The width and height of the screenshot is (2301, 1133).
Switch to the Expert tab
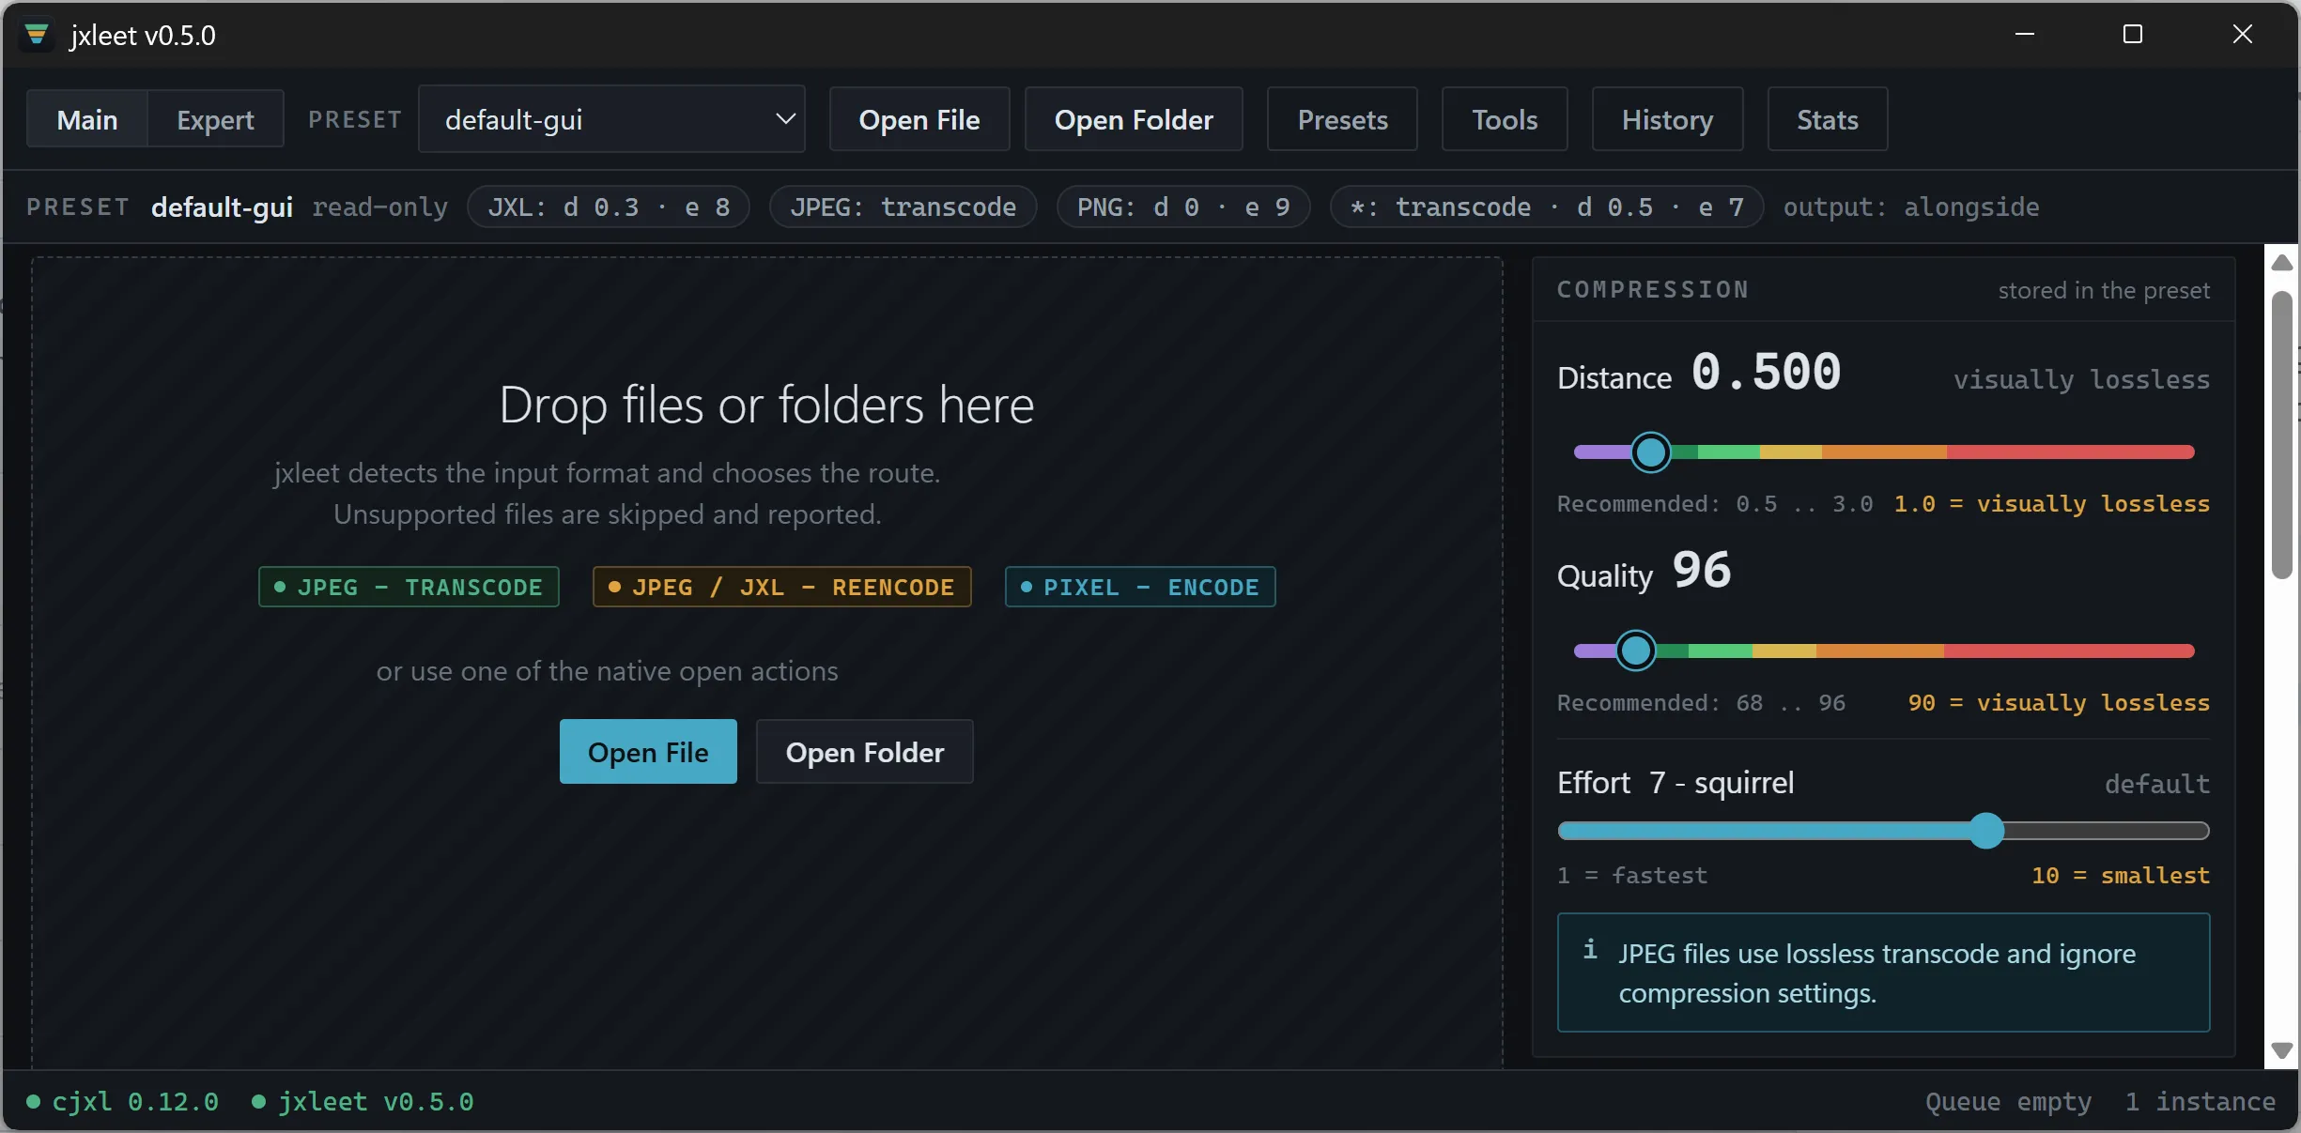tap(215, 119)
